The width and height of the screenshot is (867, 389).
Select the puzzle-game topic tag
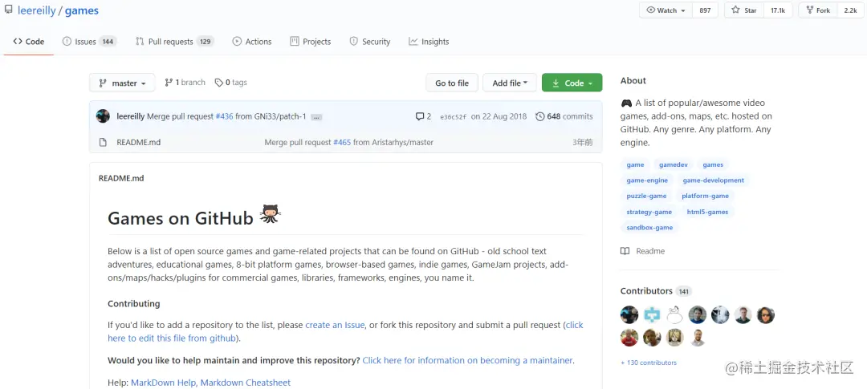(646, 196)
